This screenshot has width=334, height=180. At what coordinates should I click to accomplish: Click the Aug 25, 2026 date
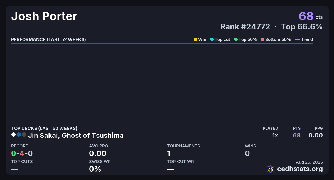click(x=309, y=162)
